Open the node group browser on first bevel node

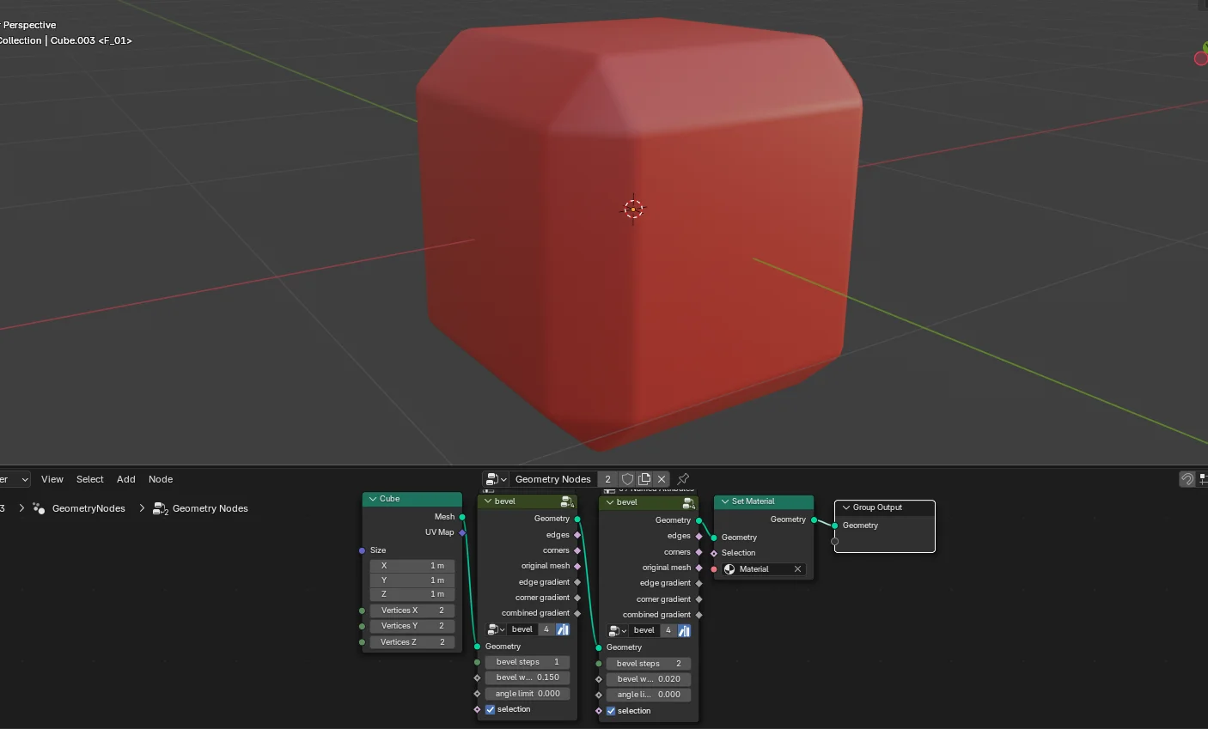(491, 629)
